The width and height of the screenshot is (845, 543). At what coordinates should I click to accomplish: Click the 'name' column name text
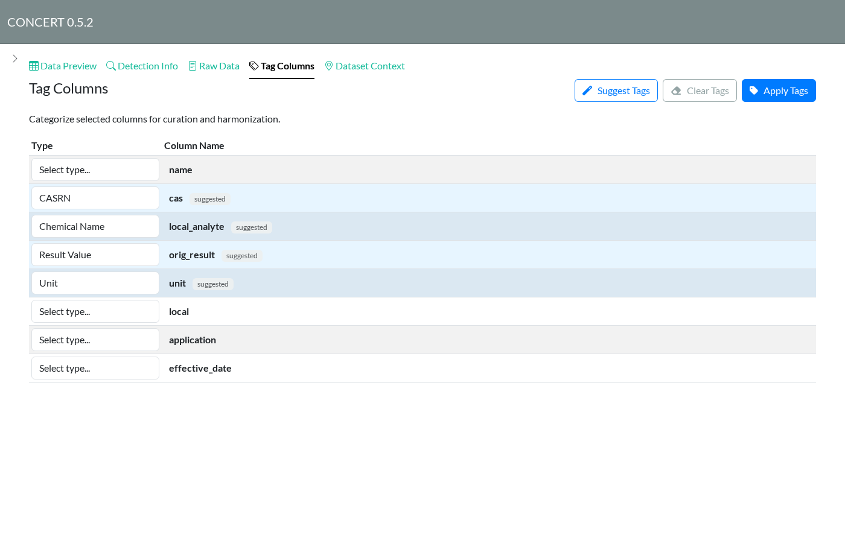click(x=180, y=170)
